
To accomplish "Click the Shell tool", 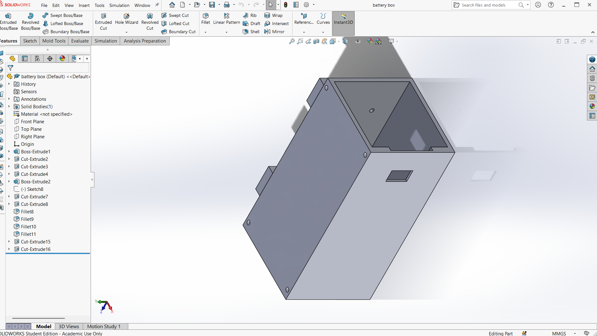I will (251, 32).
